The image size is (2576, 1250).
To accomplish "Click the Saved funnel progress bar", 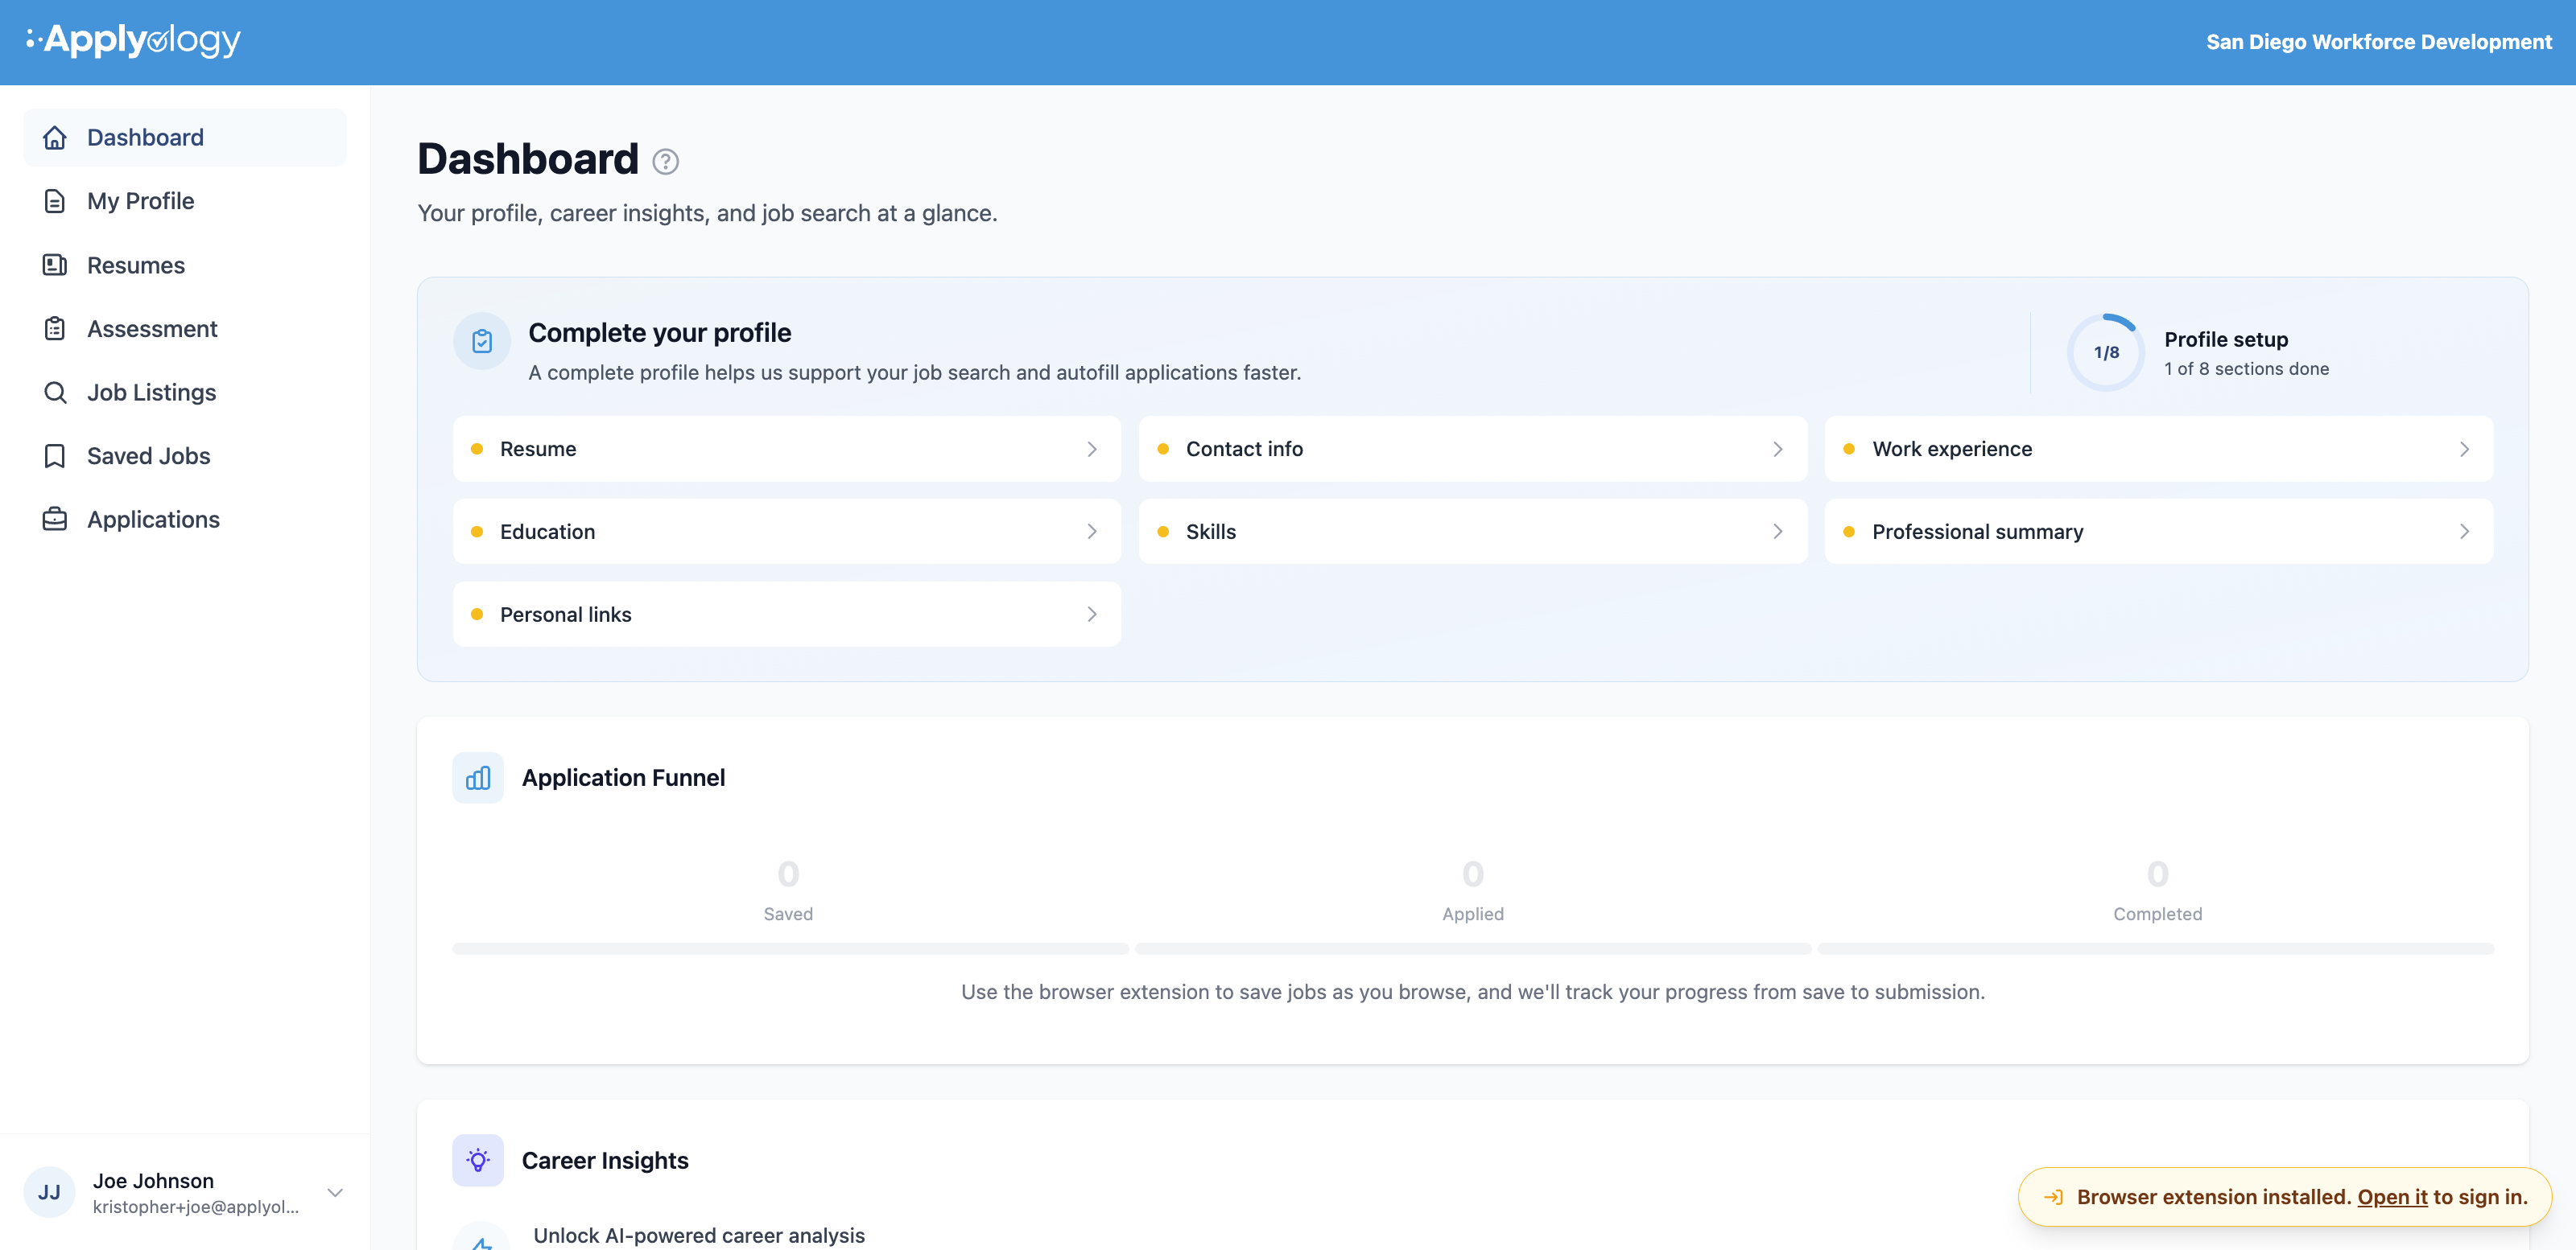I will tap(790, 949).
